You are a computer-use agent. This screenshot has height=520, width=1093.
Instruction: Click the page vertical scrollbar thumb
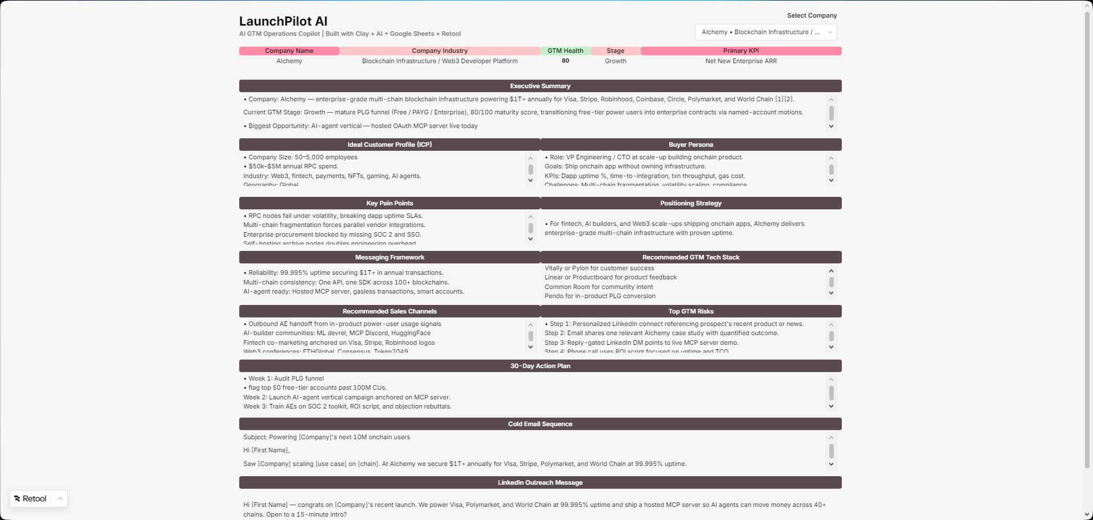(x=1087, y=240)
